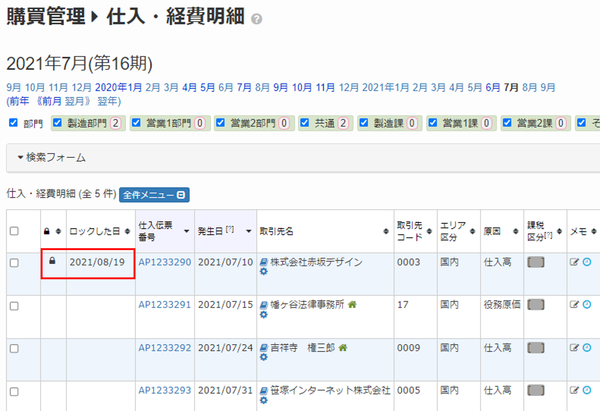Sort by 原因 column
The width and height of the screenshot is (600, 411).
pos(516,231)
